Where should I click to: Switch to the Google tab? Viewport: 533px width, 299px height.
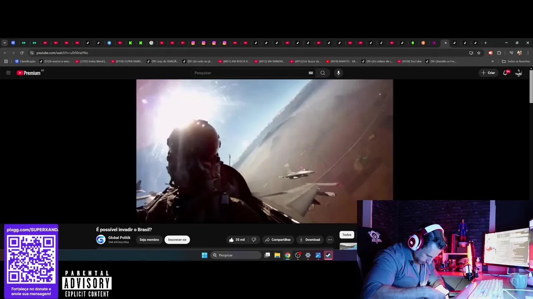point(151,43)
